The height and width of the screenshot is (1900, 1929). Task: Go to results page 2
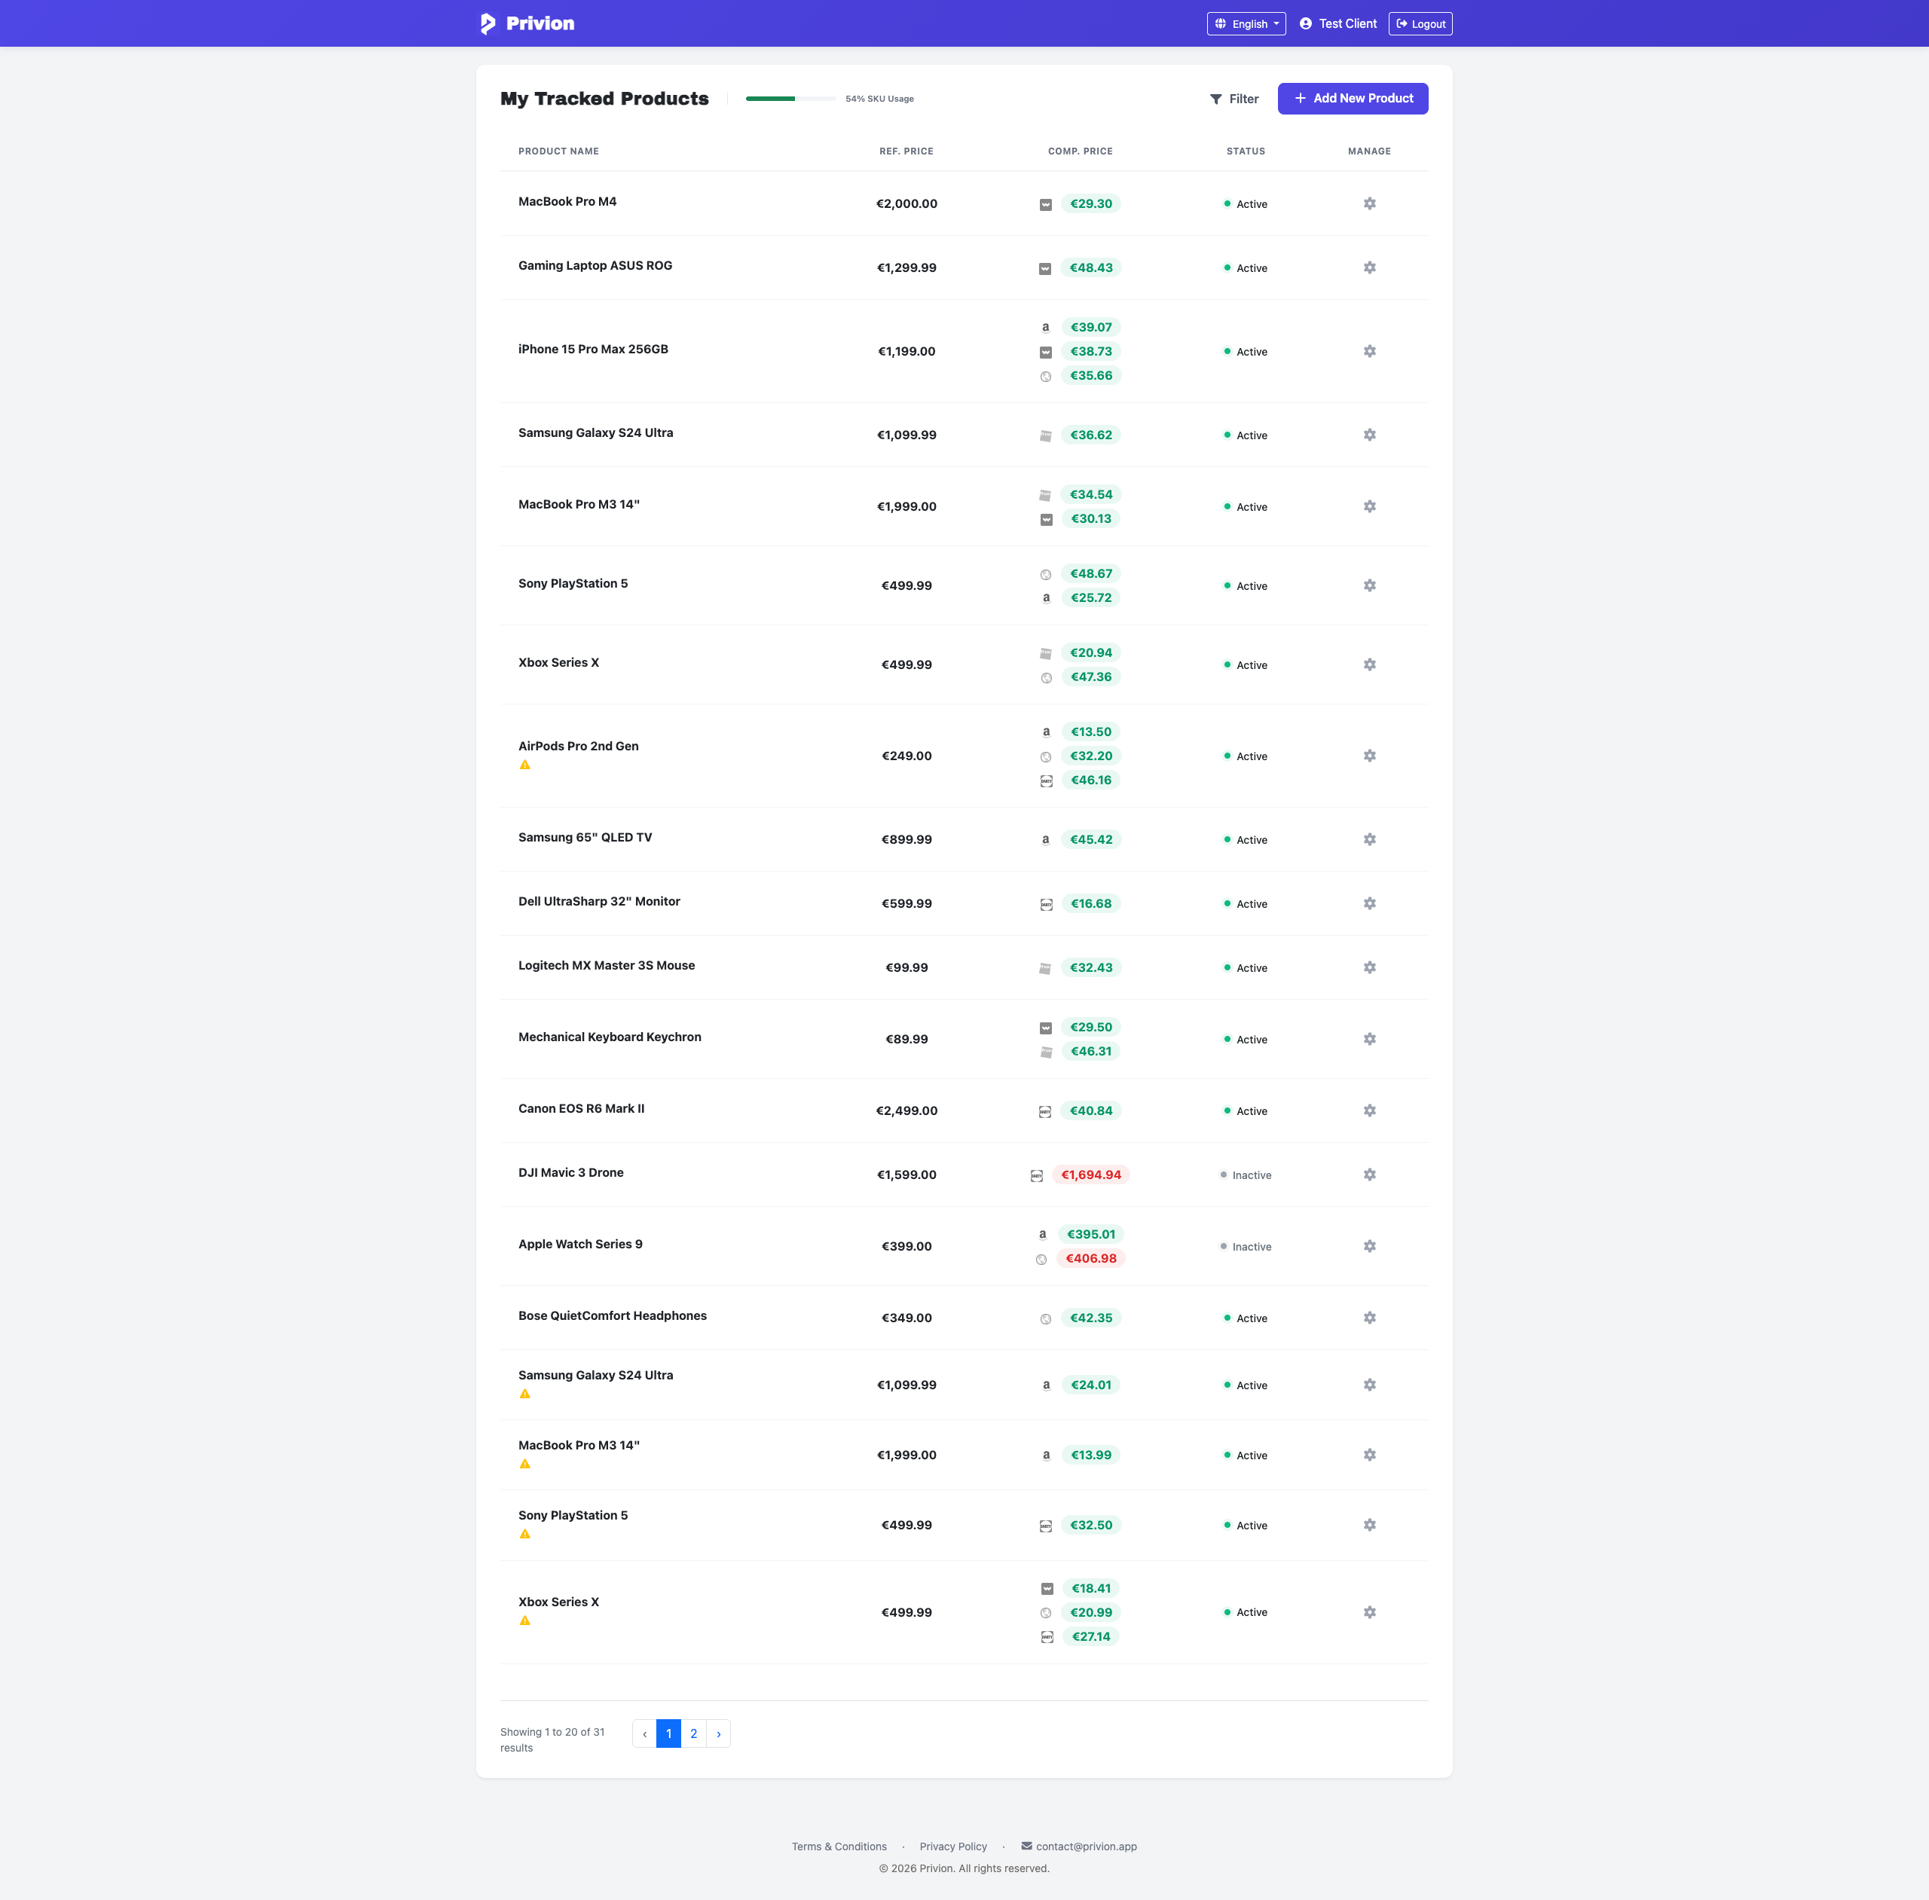(x=693, y=1734)
